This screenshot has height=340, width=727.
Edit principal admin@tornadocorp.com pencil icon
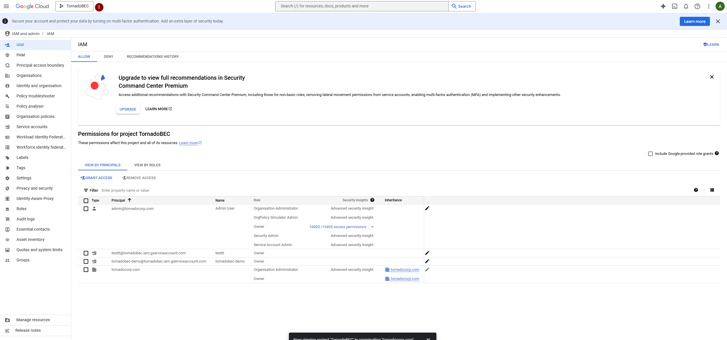point(427,208)
